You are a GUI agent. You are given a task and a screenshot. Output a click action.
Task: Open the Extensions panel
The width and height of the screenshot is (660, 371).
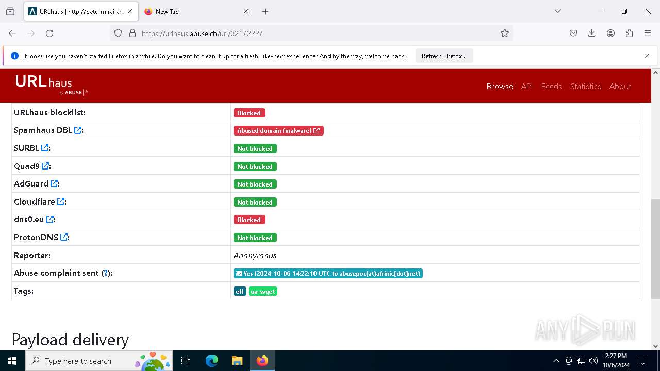(629, 33)
